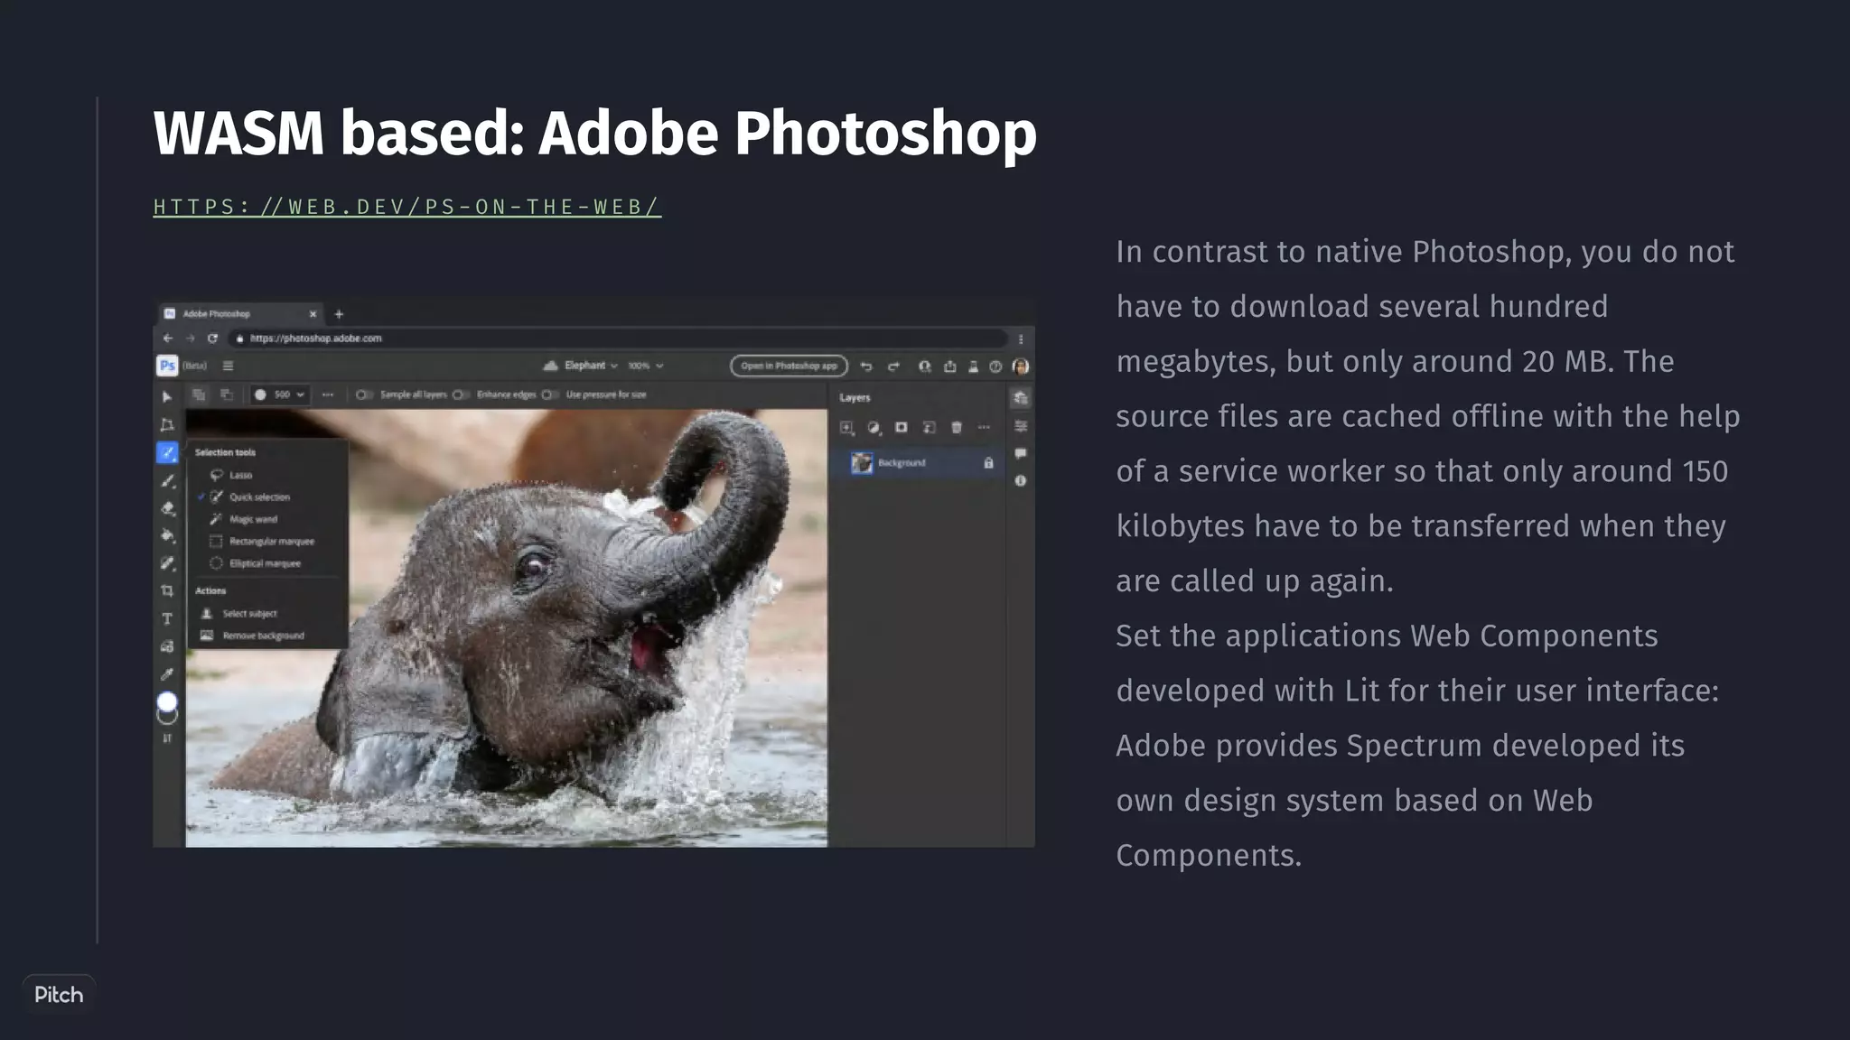Open the Layers panel icon in right rail
1850x1040 pixels.
point(1021,398)
